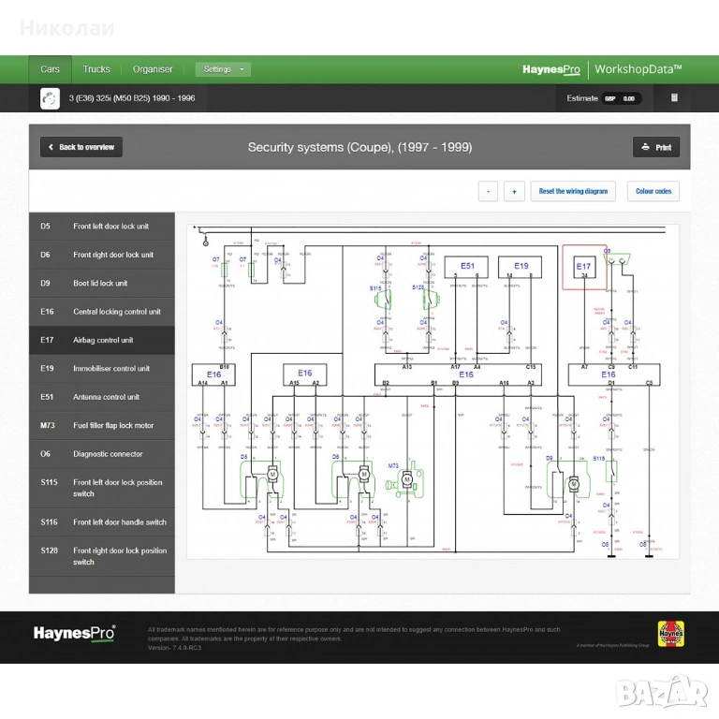This screenshot has width=719, height=719.
Task: Click the Haynes badge logo in footer
Action: click(x=670, y=634)
